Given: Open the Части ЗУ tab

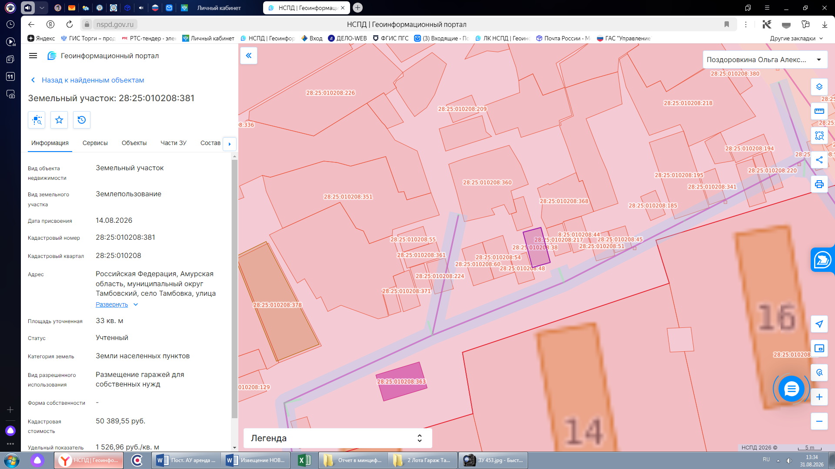Looking at the screenshot, I should 174,143.
